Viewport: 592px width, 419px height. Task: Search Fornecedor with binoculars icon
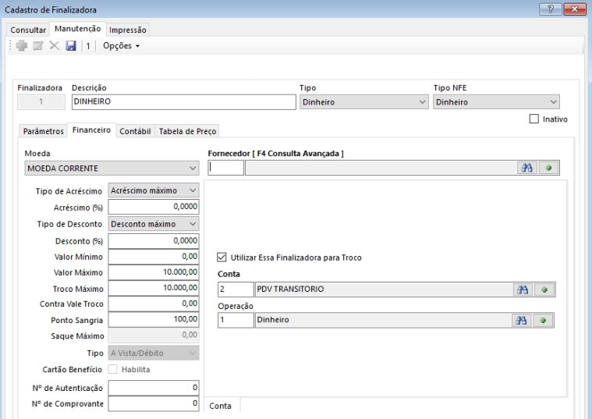526,168
